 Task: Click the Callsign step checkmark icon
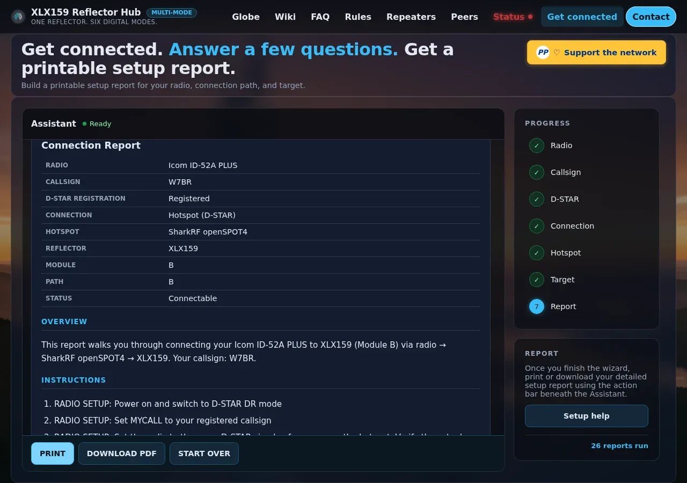[537, 172]
